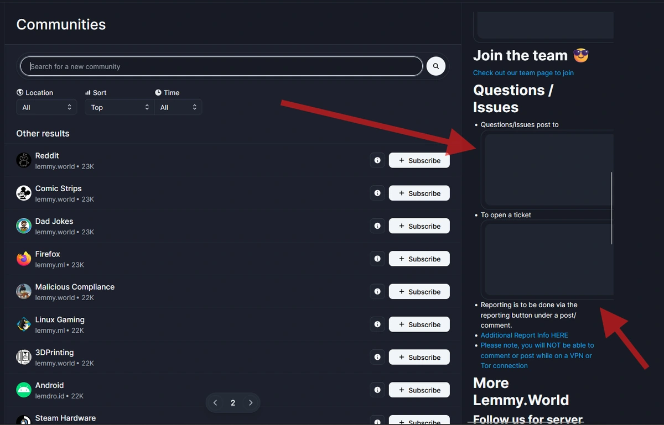Open info for Malicious Compliance community

(377, 291)
